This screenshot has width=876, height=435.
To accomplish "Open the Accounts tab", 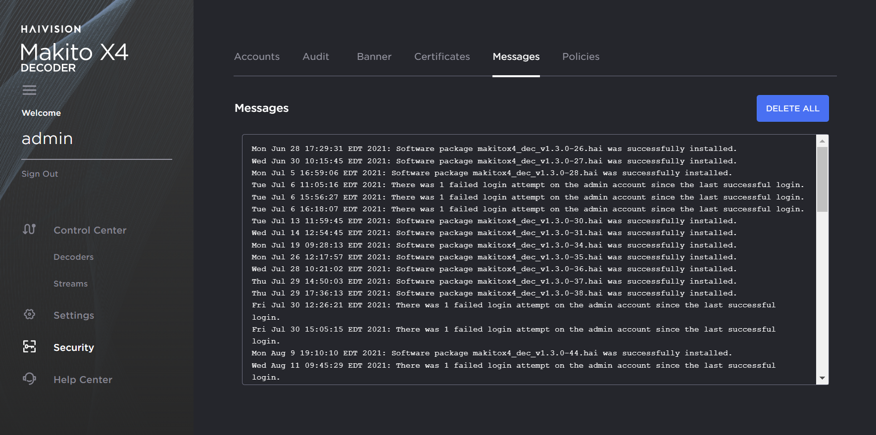I will (256, 57).
